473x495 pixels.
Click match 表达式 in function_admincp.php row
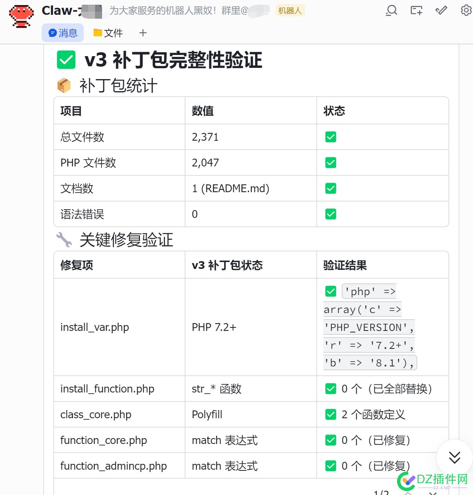pos(225,466)
